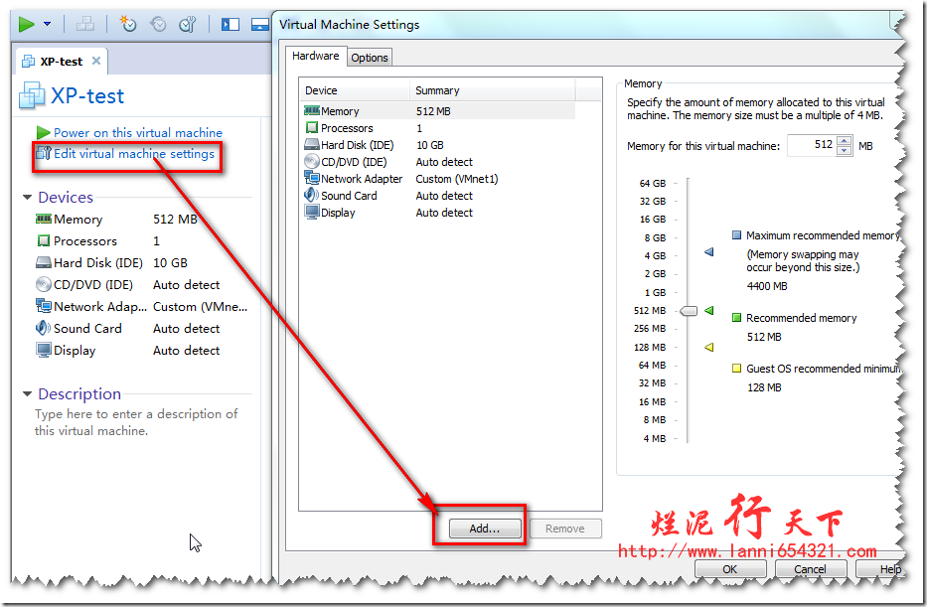Click CD/DVD (IDE) in the left Devices panel
This screenshot has height=607, width=927.
coord(92,285)
